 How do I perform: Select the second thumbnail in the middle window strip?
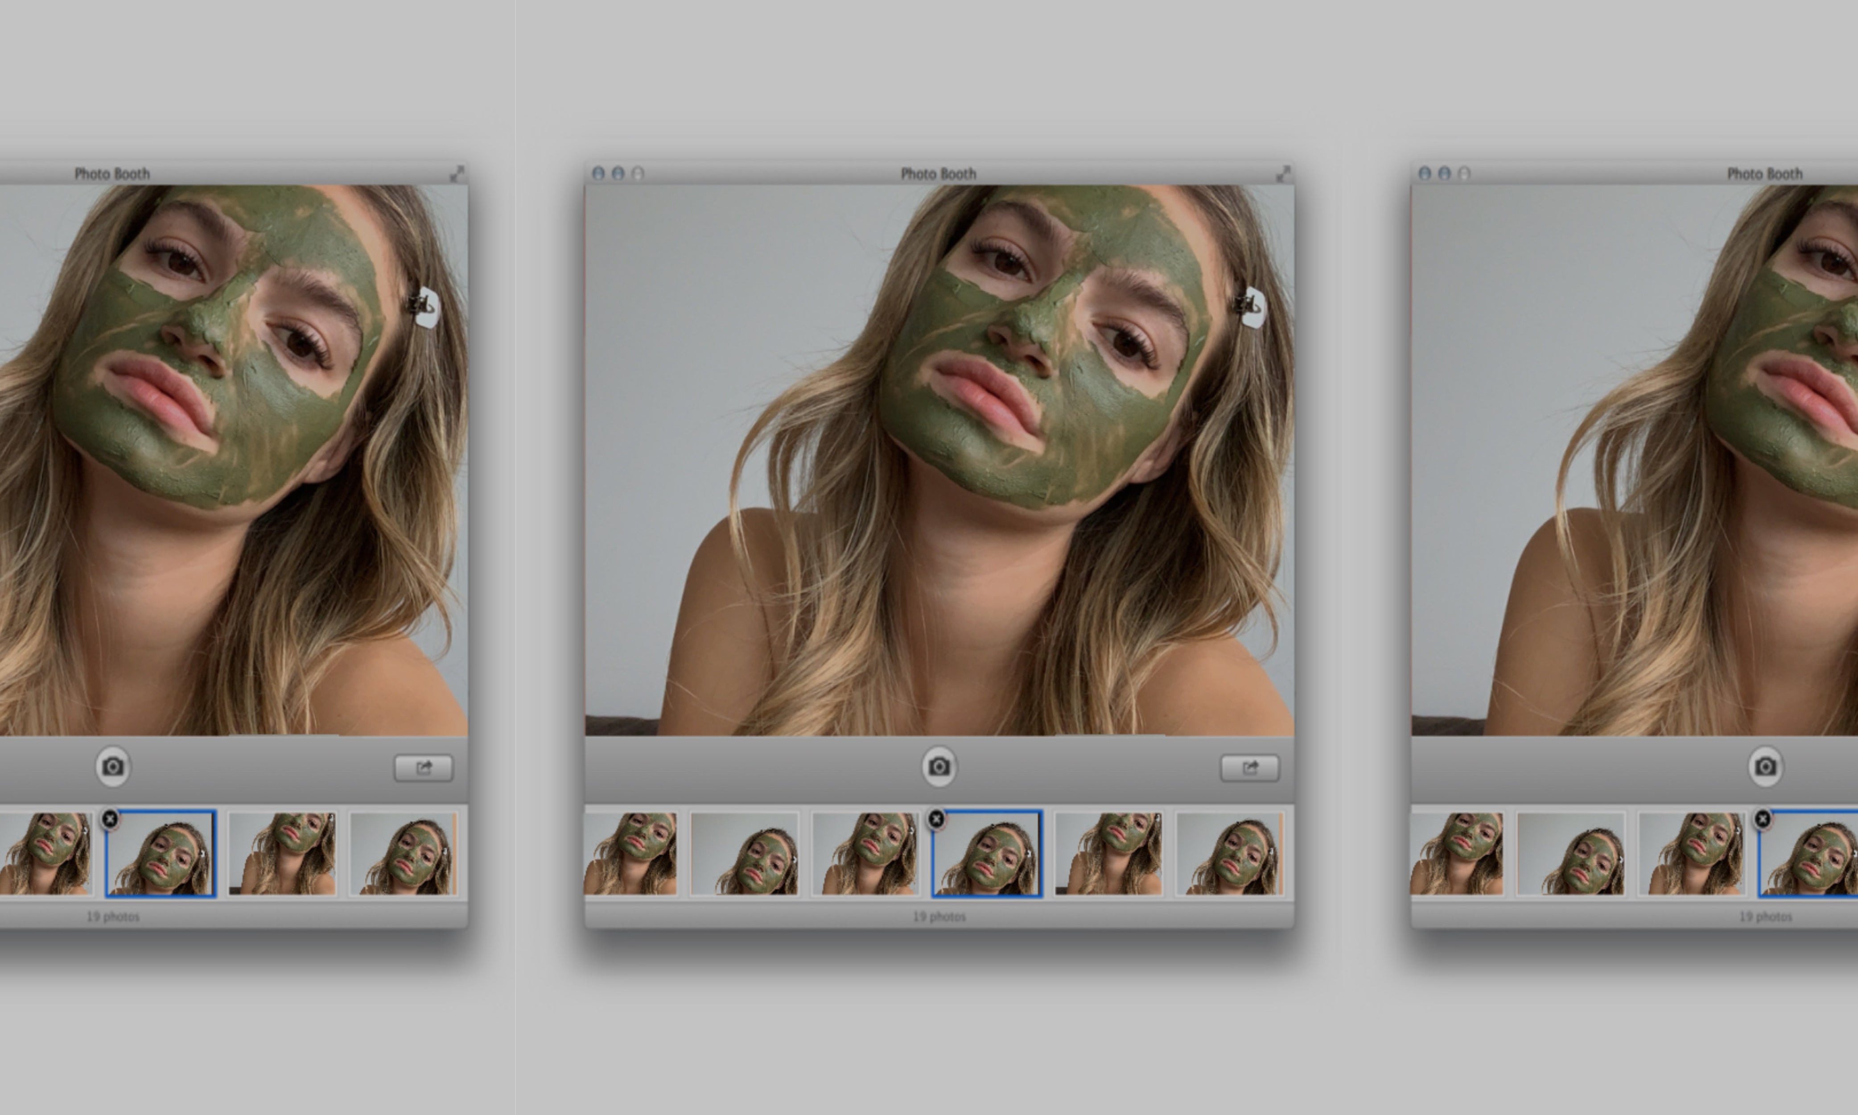point(744,854)
